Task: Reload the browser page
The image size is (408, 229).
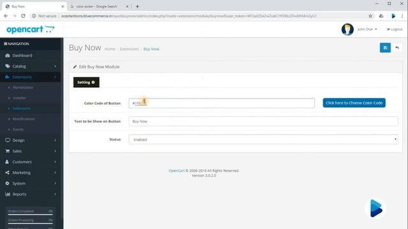Action: click(23, 16)
